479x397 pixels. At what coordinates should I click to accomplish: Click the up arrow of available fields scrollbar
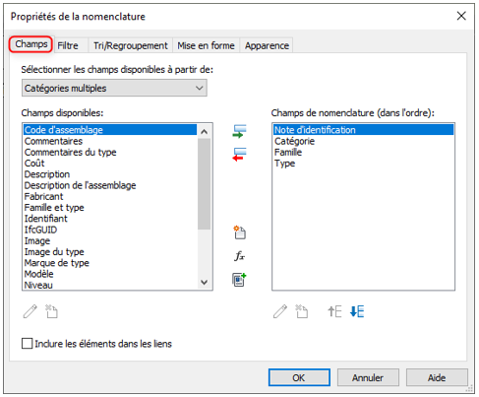(x=204, y=132)
